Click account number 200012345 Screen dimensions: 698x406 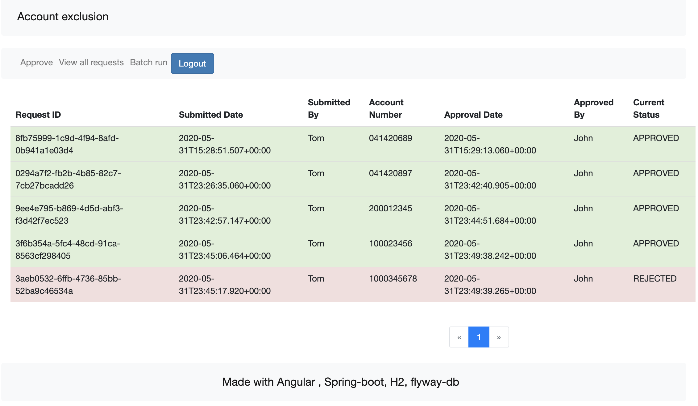[x=390, y=209]
